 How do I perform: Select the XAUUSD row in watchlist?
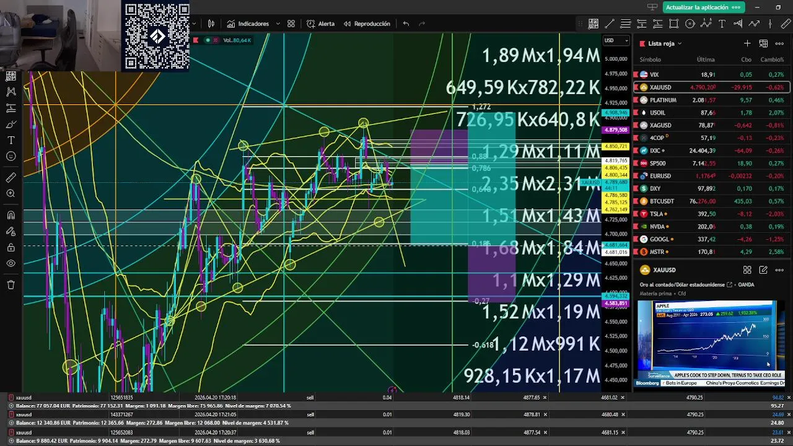(711, 87)
